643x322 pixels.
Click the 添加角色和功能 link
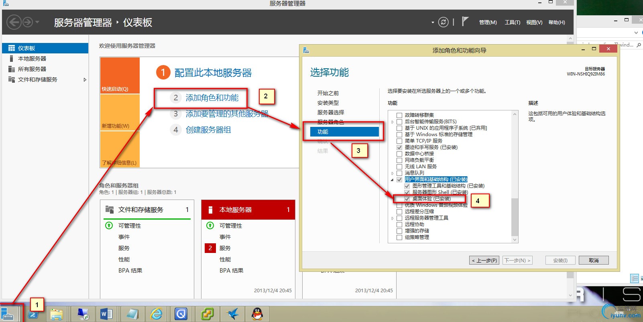click(212, 98)
